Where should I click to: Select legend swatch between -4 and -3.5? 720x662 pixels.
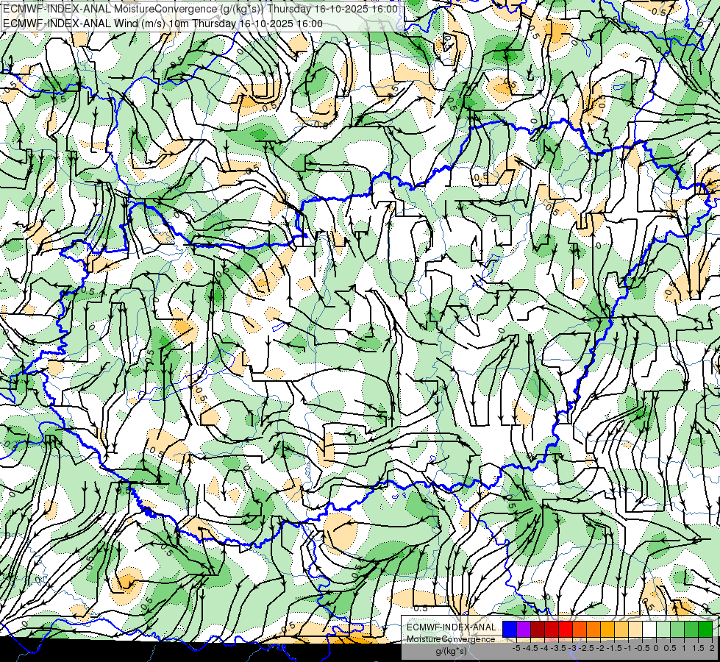pyautogui.click(x=552, y=629)
